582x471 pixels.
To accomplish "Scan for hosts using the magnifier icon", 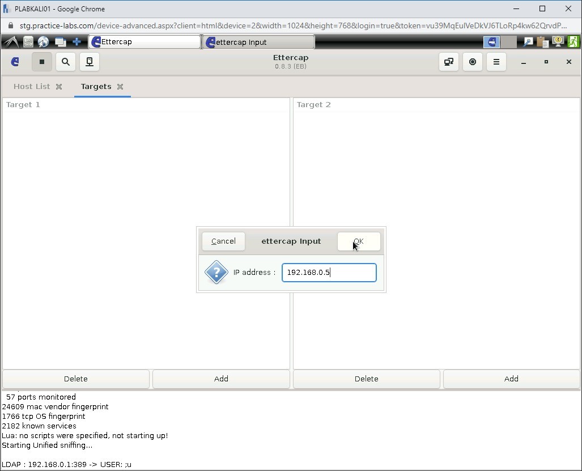I will [x=66, y=62].
